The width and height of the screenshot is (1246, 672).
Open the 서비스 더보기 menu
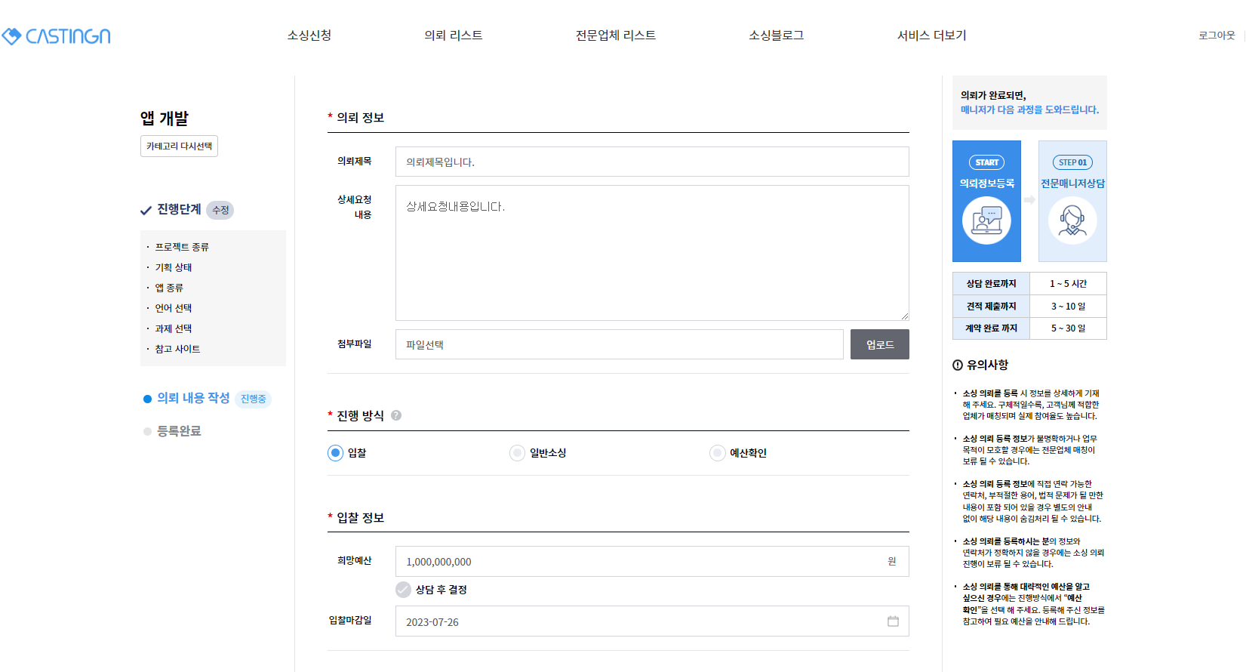tap(931, 35)
